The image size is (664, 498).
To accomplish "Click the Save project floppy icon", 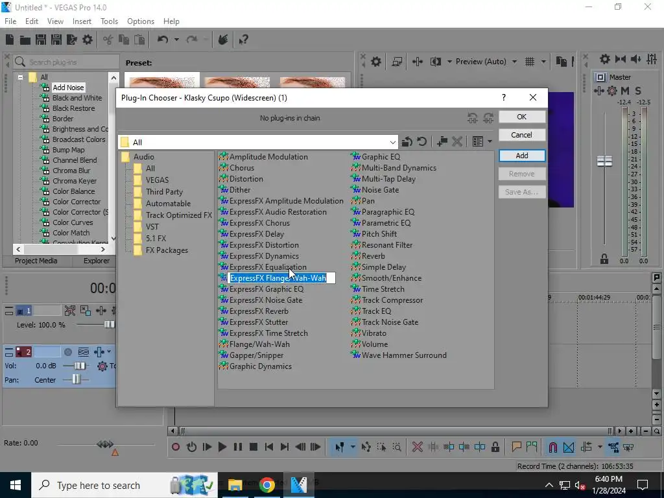I will pyautogui.click(x=41, y=40).
